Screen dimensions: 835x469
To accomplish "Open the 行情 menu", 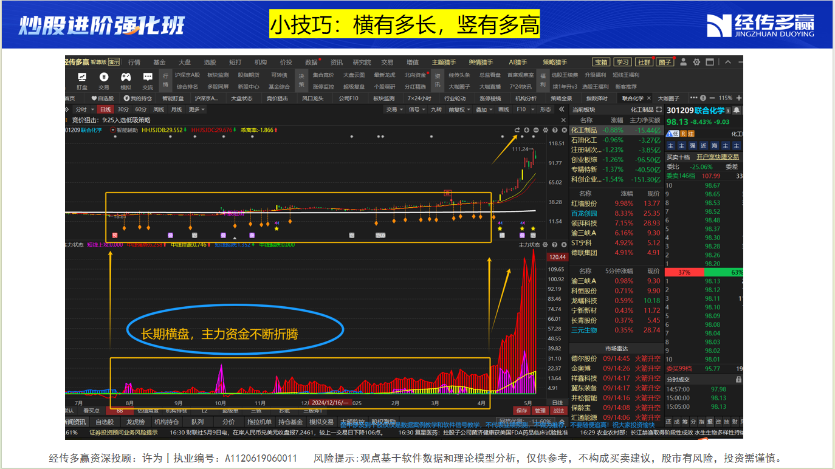I will (134, 62).
